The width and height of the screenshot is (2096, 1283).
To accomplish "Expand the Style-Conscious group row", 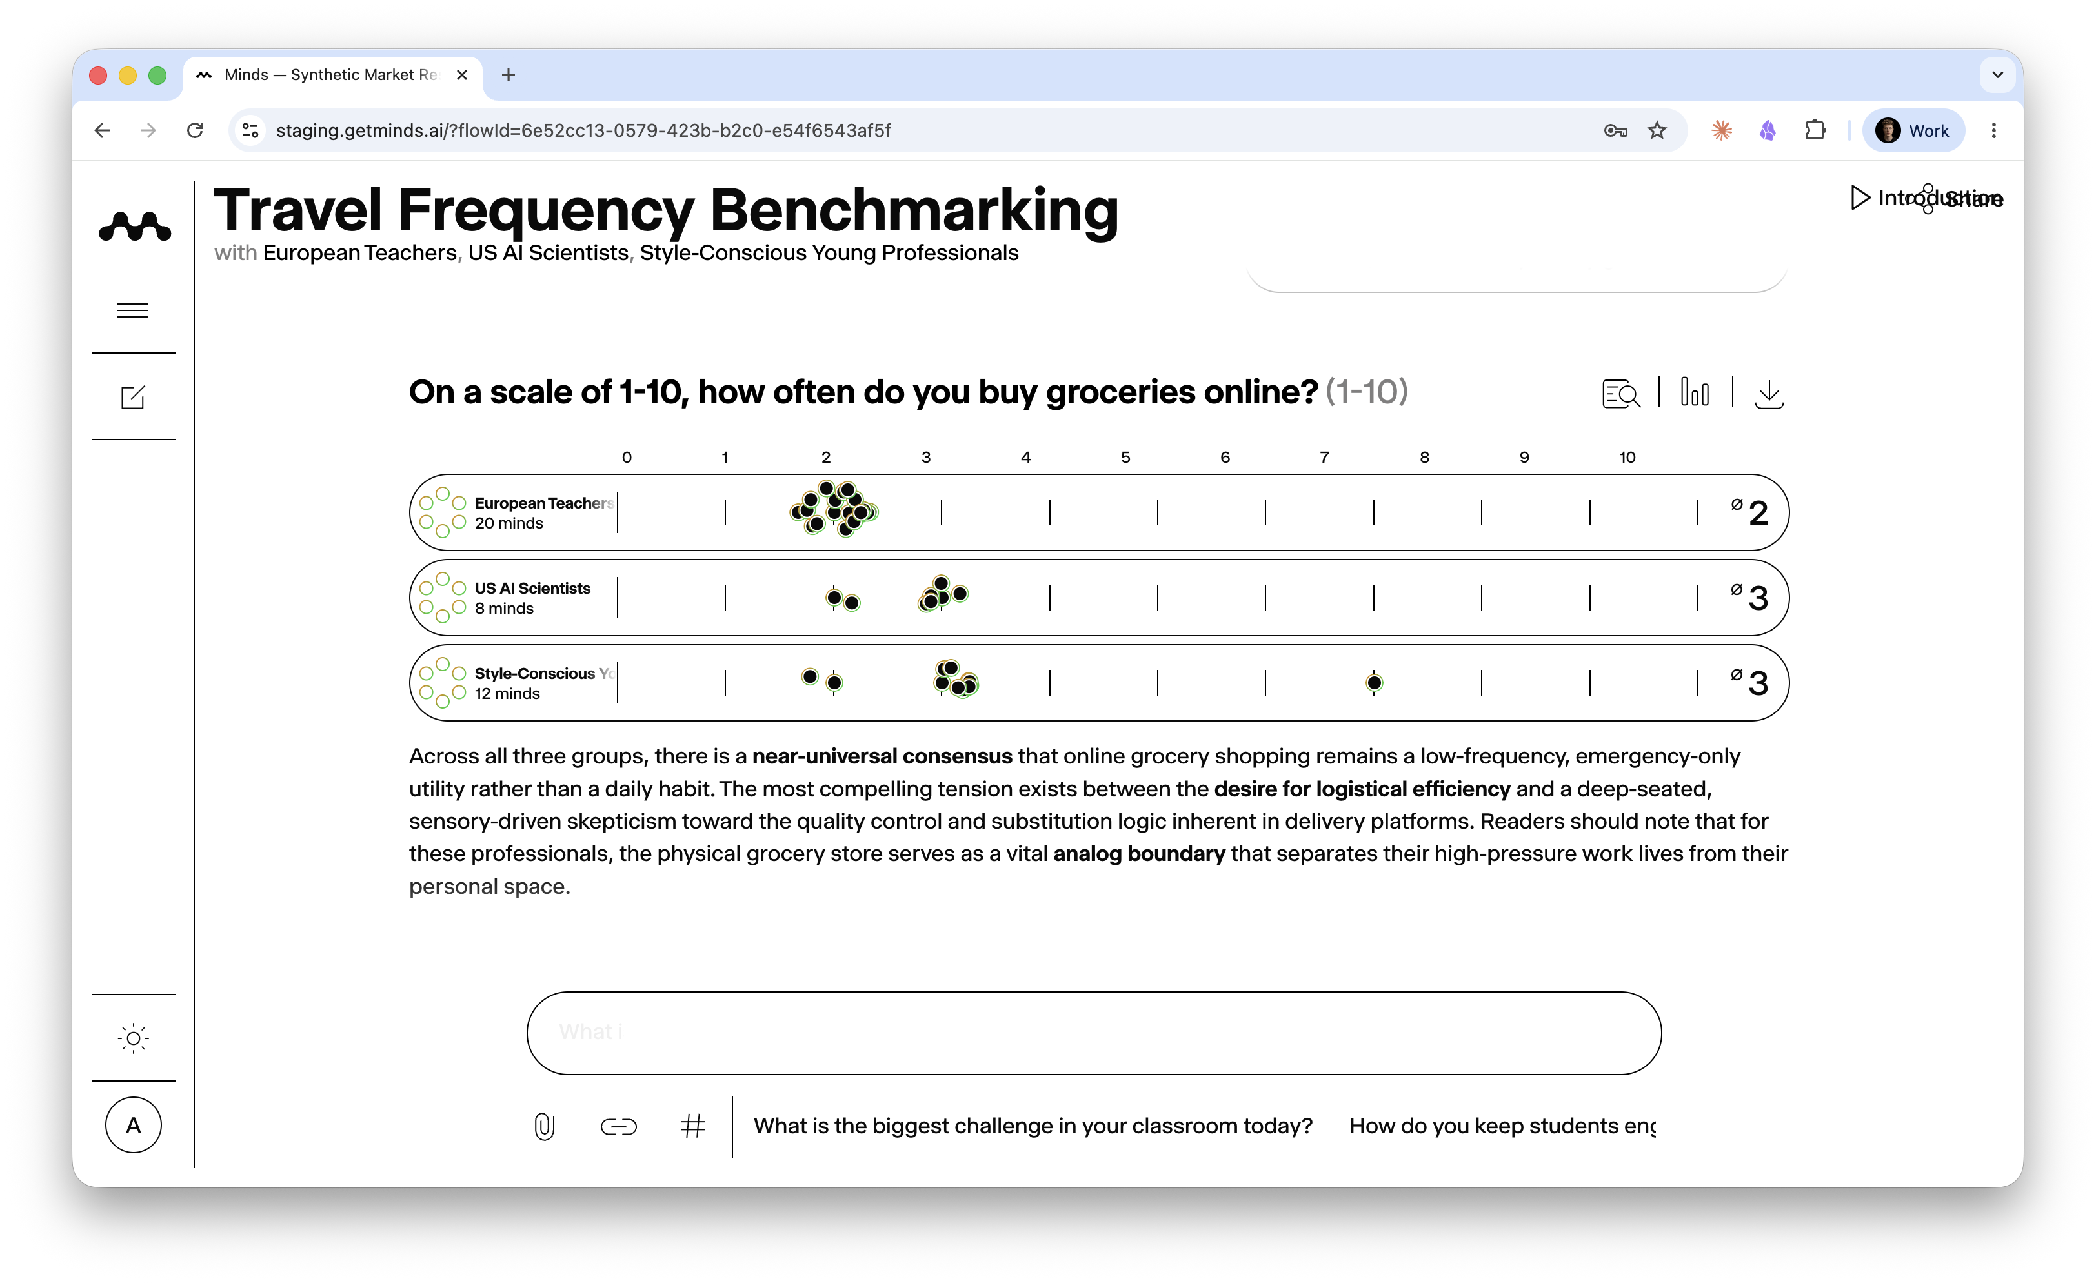I will (1099, 682).
